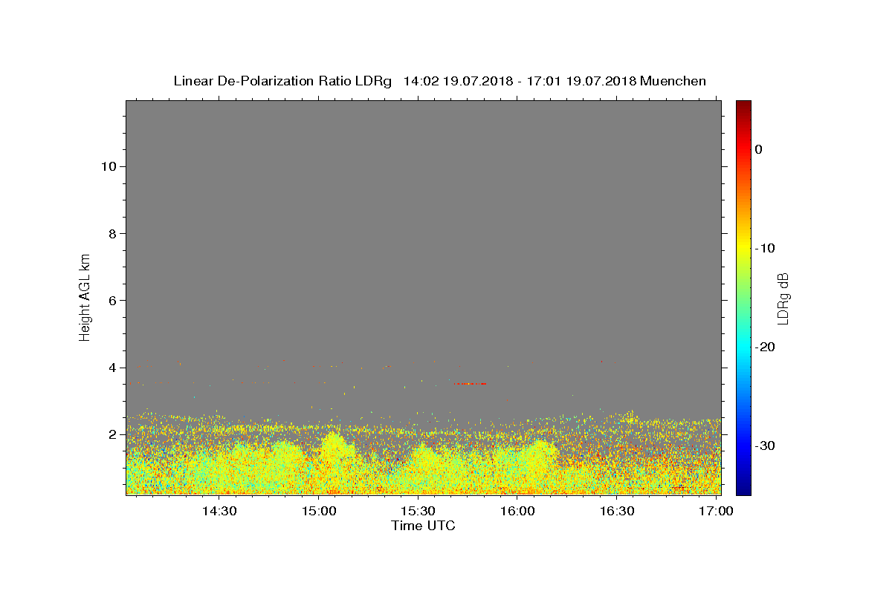Click the 'Height AGL km' axis label
The width and height of the screenshot is (892, 594).
coord(85,296)
